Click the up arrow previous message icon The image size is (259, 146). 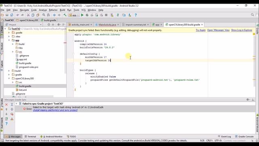[6, 109]
